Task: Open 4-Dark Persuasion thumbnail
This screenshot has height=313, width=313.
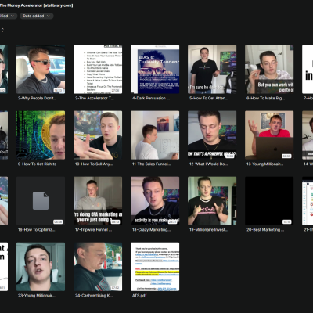Action: (x=155, y=69)
